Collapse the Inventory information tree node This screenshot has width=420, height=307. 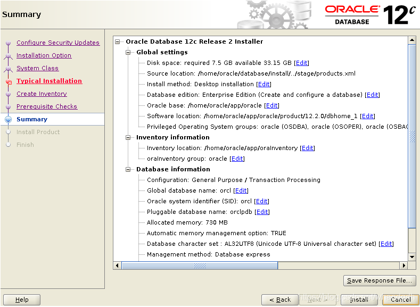[128, 137]
